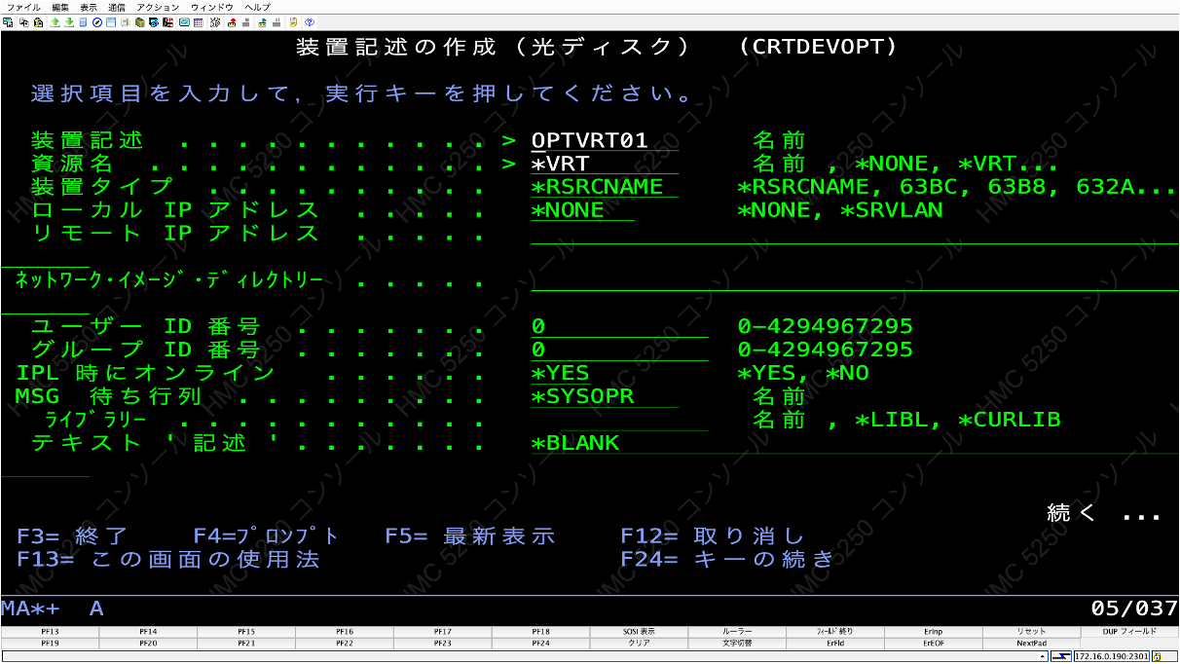
Task: Click the PF24 keypad button
Action: (540, 644)
